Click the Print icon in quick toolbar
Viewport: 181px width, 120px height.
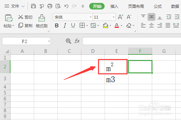50,6
